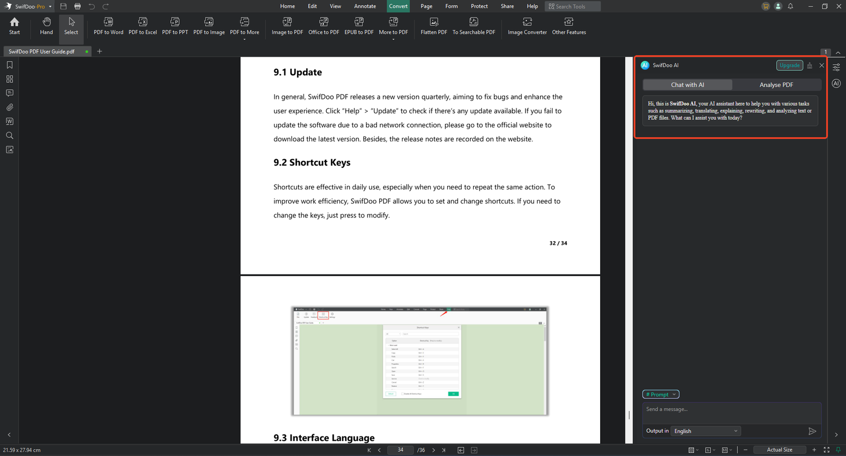Viewport: 846px width, 456px height.
Task: Open the notifications bell
Action: [x=790, y=6]
